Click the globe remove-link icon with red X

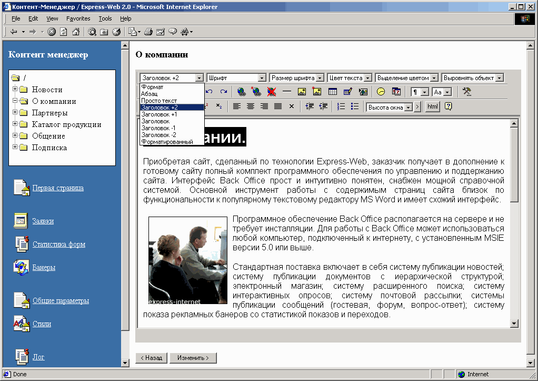click(272, 92)
